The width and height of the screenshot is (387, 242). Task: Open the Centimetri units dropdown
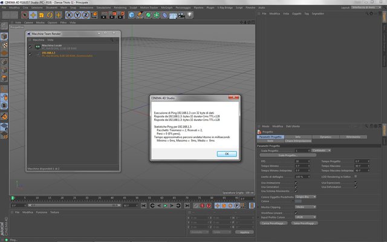coord(321,151)
